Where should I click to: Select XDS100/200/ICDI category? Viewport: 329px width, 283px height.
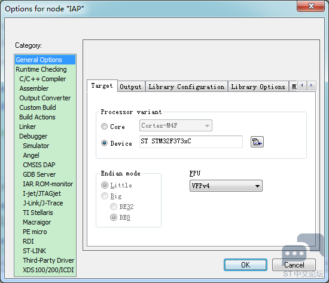(x=45, y=270)
